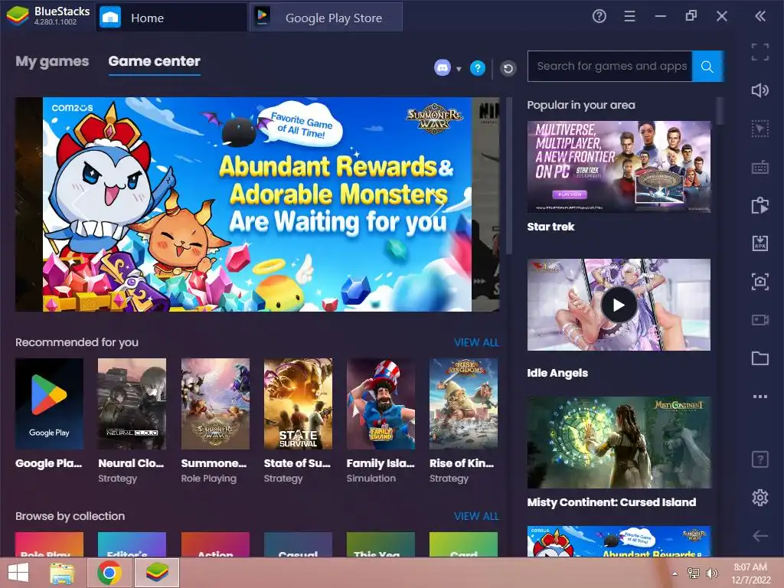Viewport: 784px width, 588px height.
Task: Open the Google Play Store window tab
Action: (326, 18)
